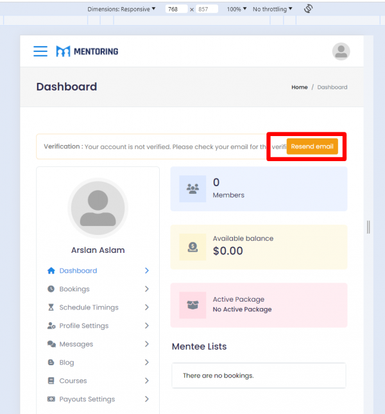
Task: Click the clock icon beside Bookings
Action: click(51, 289)
